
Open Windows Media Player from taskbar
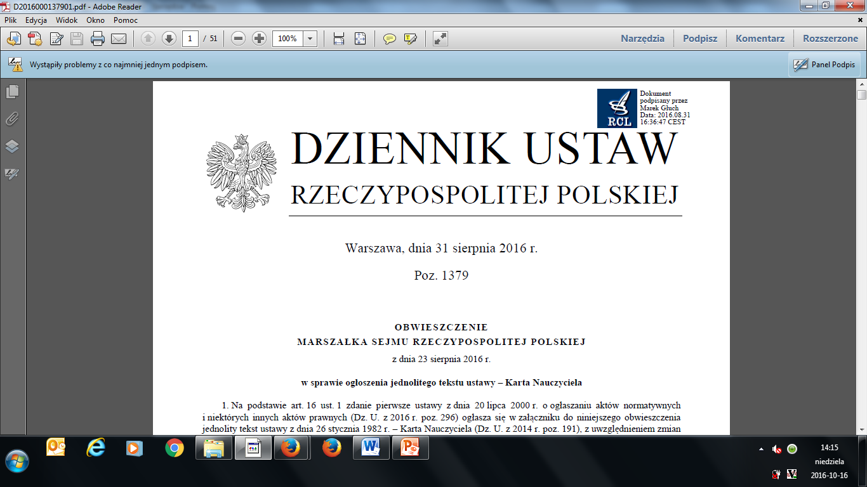pyautogui.click(x=135, y=448)
